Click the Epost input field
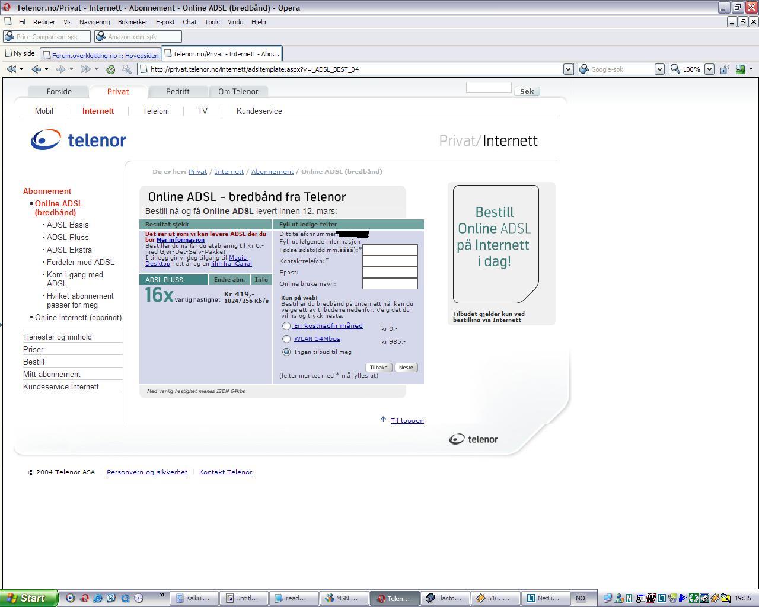The image size is (759, 607). (x=390, y=273)
